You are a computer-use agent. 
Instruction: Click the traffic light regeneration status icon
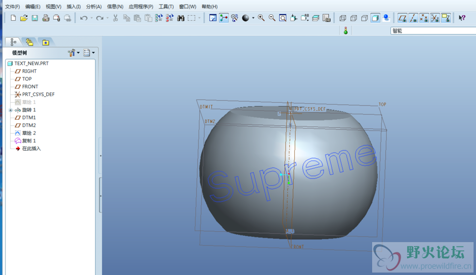coord(346,30)
